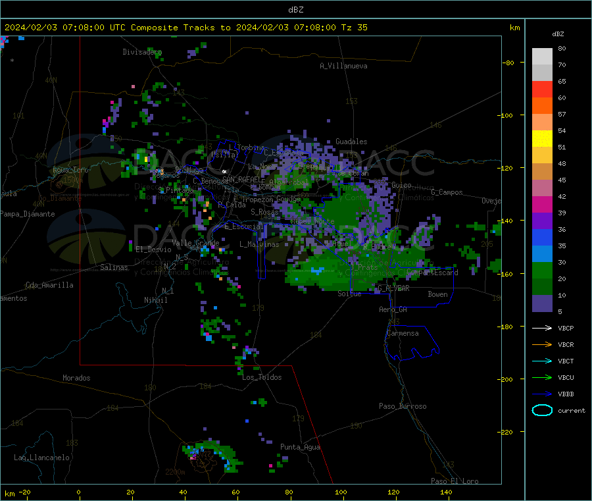Select the yellow 51-54 dBZ color band
The width and height of the screenshot is (592, 501).
[x=542, y=139]
